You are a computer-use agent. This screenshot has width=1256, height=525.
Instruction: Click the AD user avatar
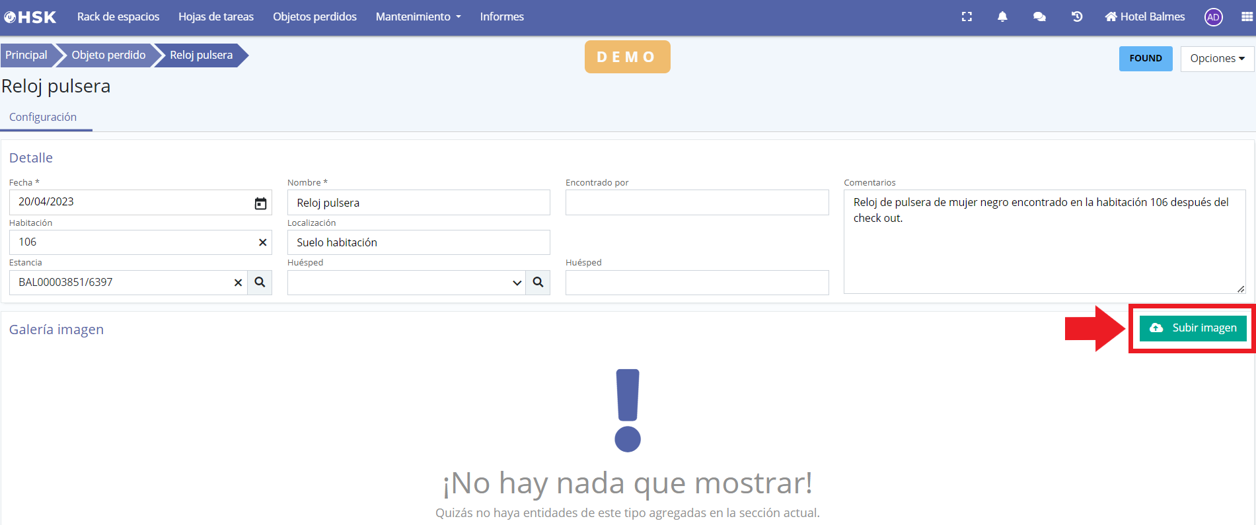pos(1213,17)
